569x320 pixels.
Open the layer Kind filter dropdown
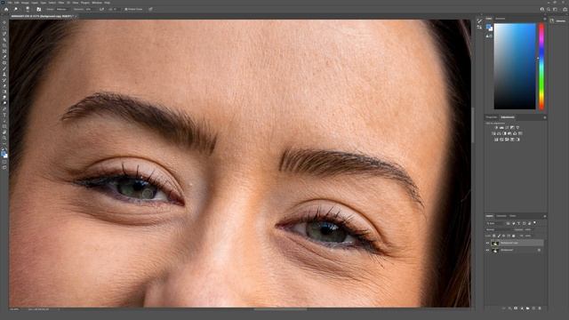pos(496,223)
